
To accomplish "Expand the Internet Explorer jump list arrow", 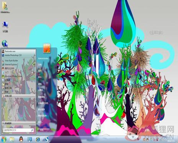I will (x=34, y=64).
